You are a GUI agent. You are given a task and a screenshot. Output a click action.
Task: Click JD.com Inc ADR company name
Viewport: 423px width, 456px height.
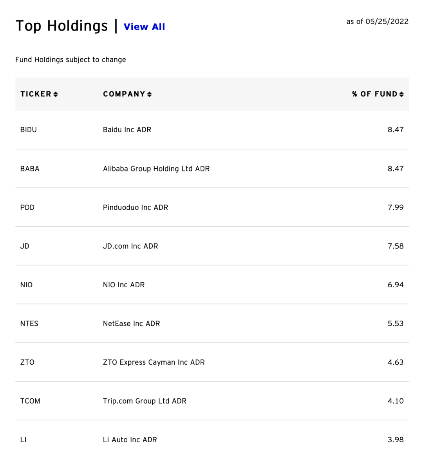coord(130,246)
